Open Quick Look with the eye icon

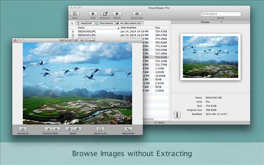tap(137, 14)
